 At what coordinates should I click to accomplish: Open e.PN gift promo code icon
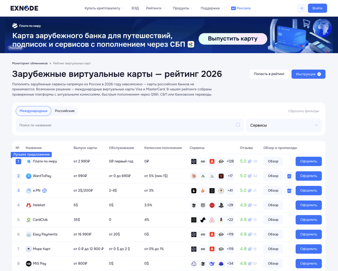289,191
